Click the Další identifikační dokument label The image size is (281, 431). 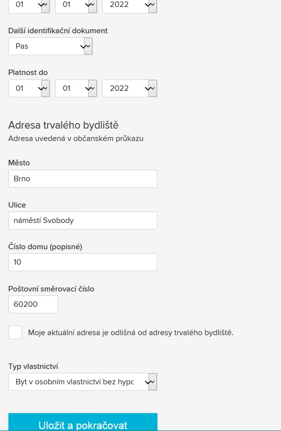pos(58,30)
